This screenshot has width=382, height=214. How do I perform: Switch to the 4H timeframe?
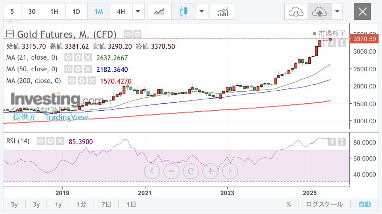tap(121, 12)
